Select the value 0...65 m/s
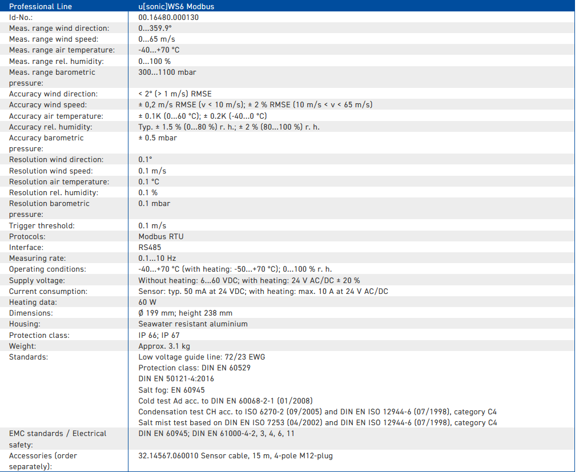Viewport: 579px width, 472px height. click(156, 39)
